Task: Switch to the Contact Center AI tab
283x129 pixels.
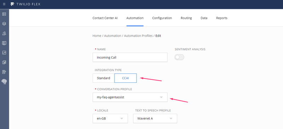Action: pyautogui.click(x=105, y=18)
